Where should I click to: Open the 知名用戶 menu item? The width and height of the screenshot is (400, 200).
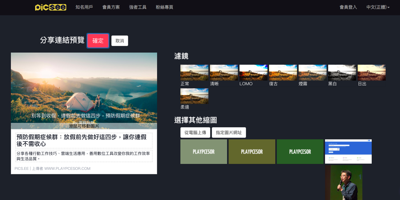pos(84,7)
